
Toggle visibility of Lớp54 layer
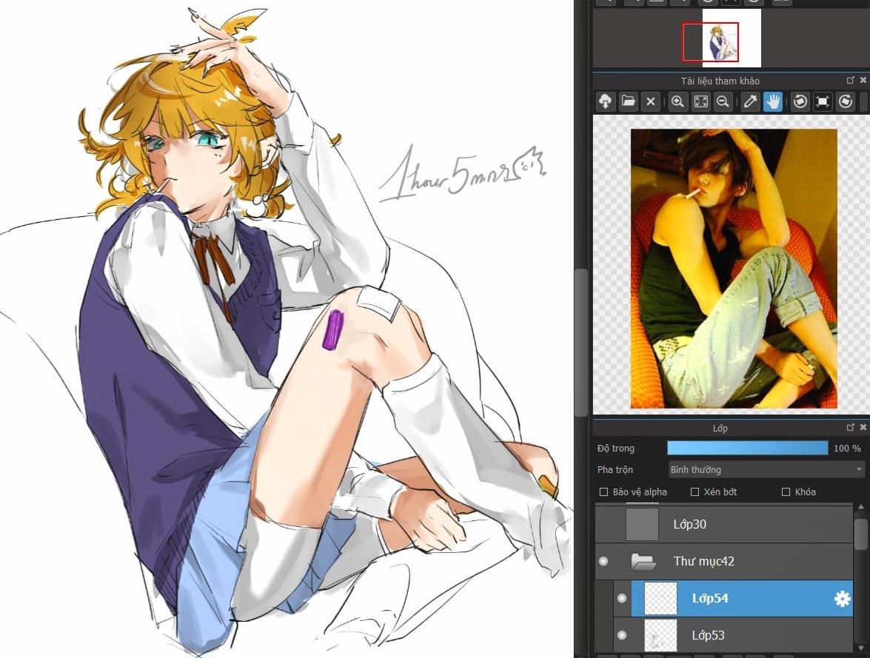[622, 598]
